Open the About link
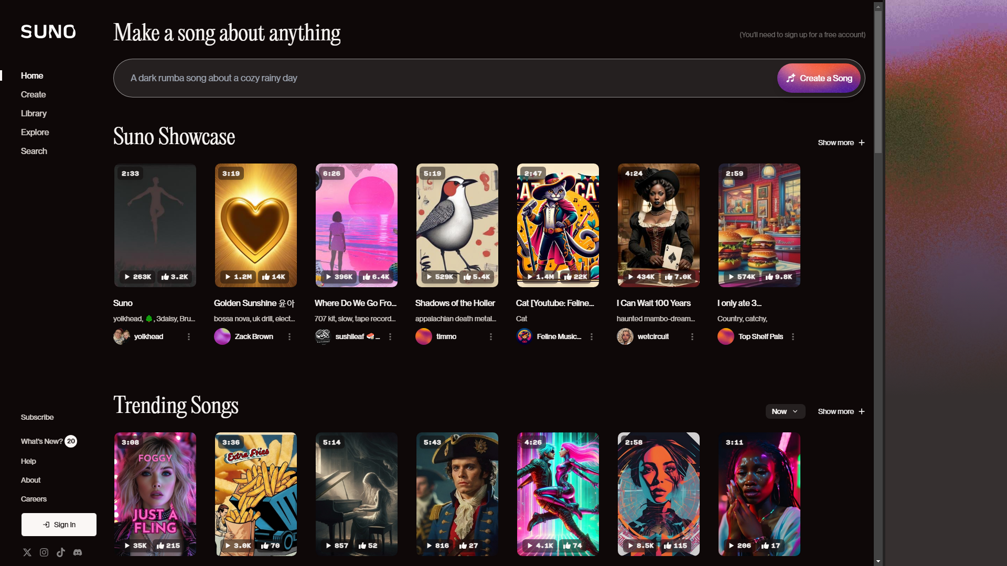 click(30, 480)
